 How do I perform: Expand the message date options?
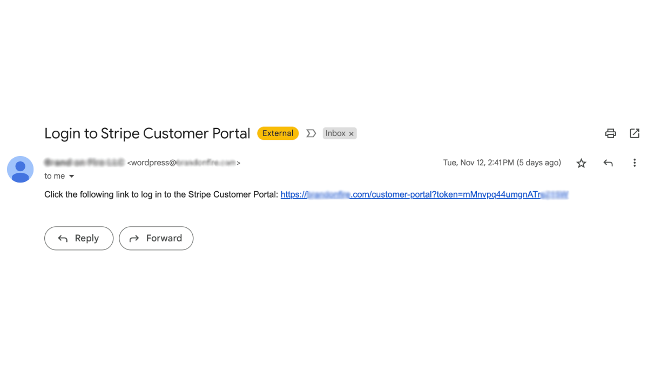click(502, 163)
